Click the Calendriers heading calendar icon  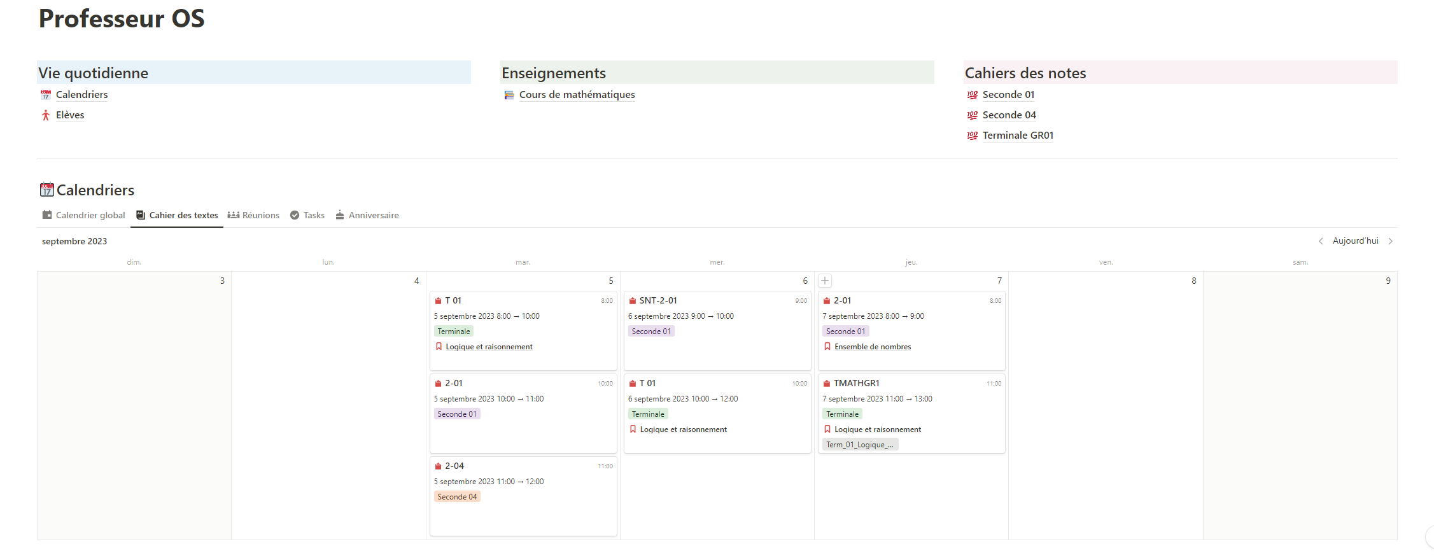click(x=47, y=190)
